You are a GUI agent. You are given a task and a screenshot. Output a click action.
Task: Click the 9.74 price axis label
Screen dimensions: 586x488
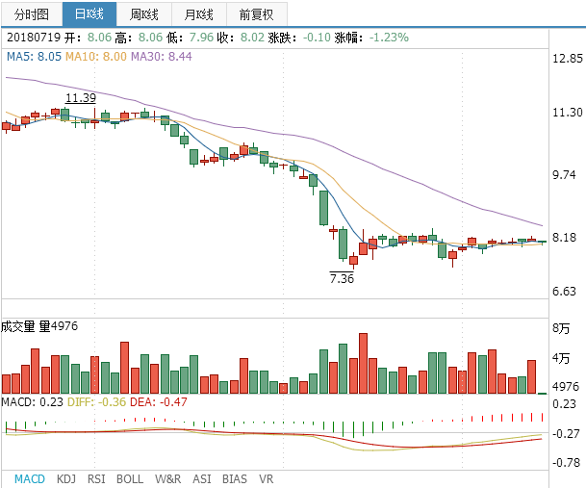click(564, 174)
